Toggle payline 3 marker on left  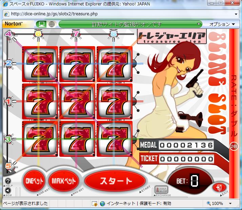[8, 138]
